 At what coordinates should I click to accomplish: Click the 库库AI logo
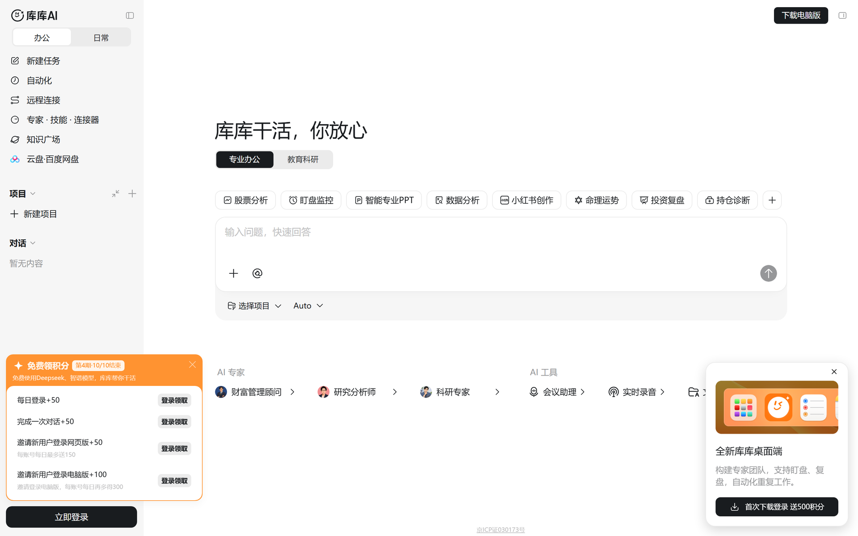(x=34, y=16)
